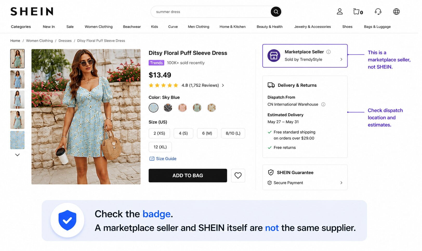Open the Kids menu

[x=155, y=27]
